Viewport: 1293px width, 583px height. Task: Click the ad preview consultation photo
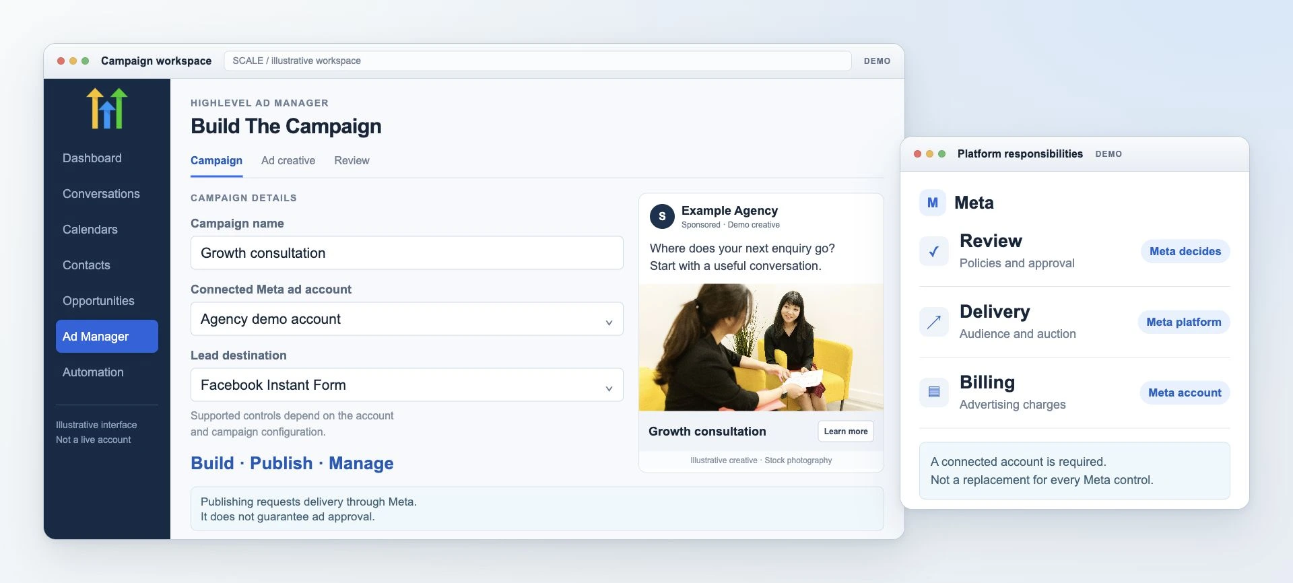click(x=761, y=347)
